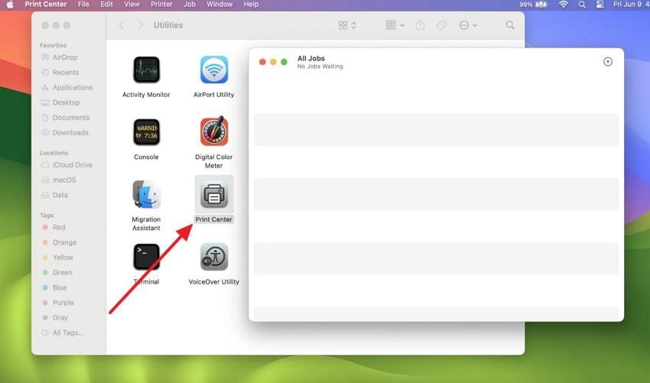Open the Job menu
This screenshot has height=383, width=650.
click(x=190, y=4)
